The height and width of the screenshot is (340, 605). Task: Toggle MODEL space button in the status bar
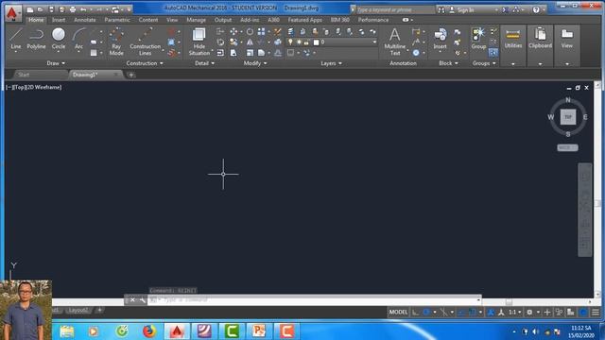398,313
